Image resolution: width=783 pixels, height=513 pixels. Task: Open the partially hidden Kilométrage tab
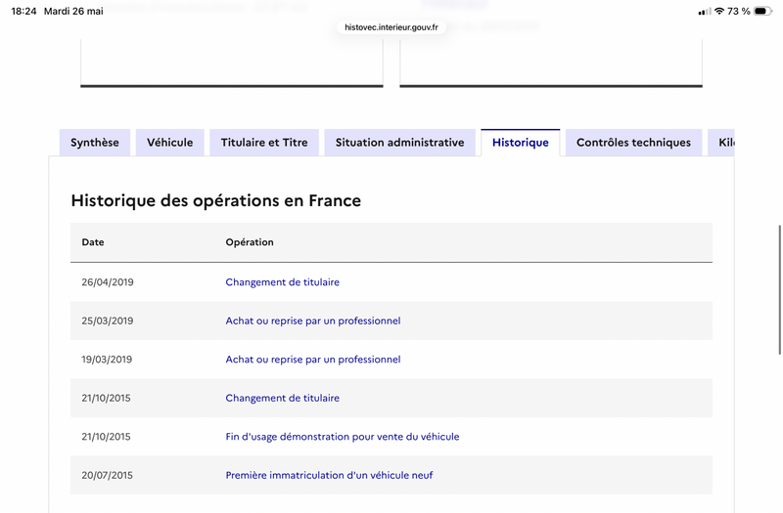pyautogui.click(x=721, y=143)
